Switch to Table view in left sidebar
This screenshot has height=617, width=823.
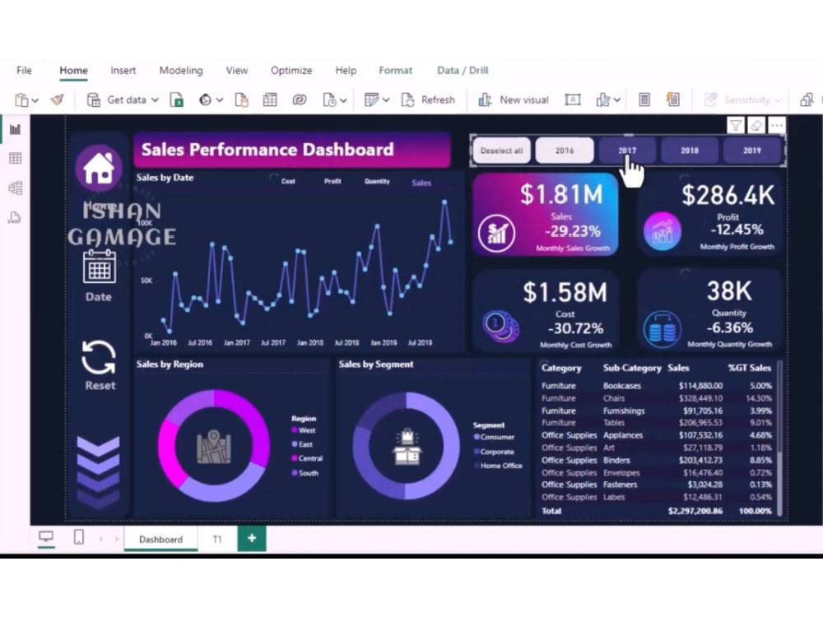15,159
